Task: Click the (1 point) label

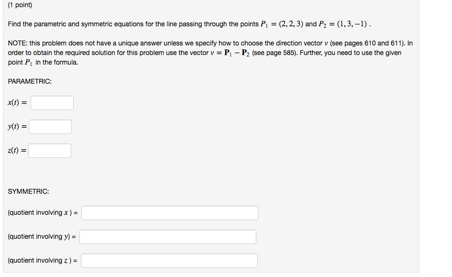Action: point(20,5)
